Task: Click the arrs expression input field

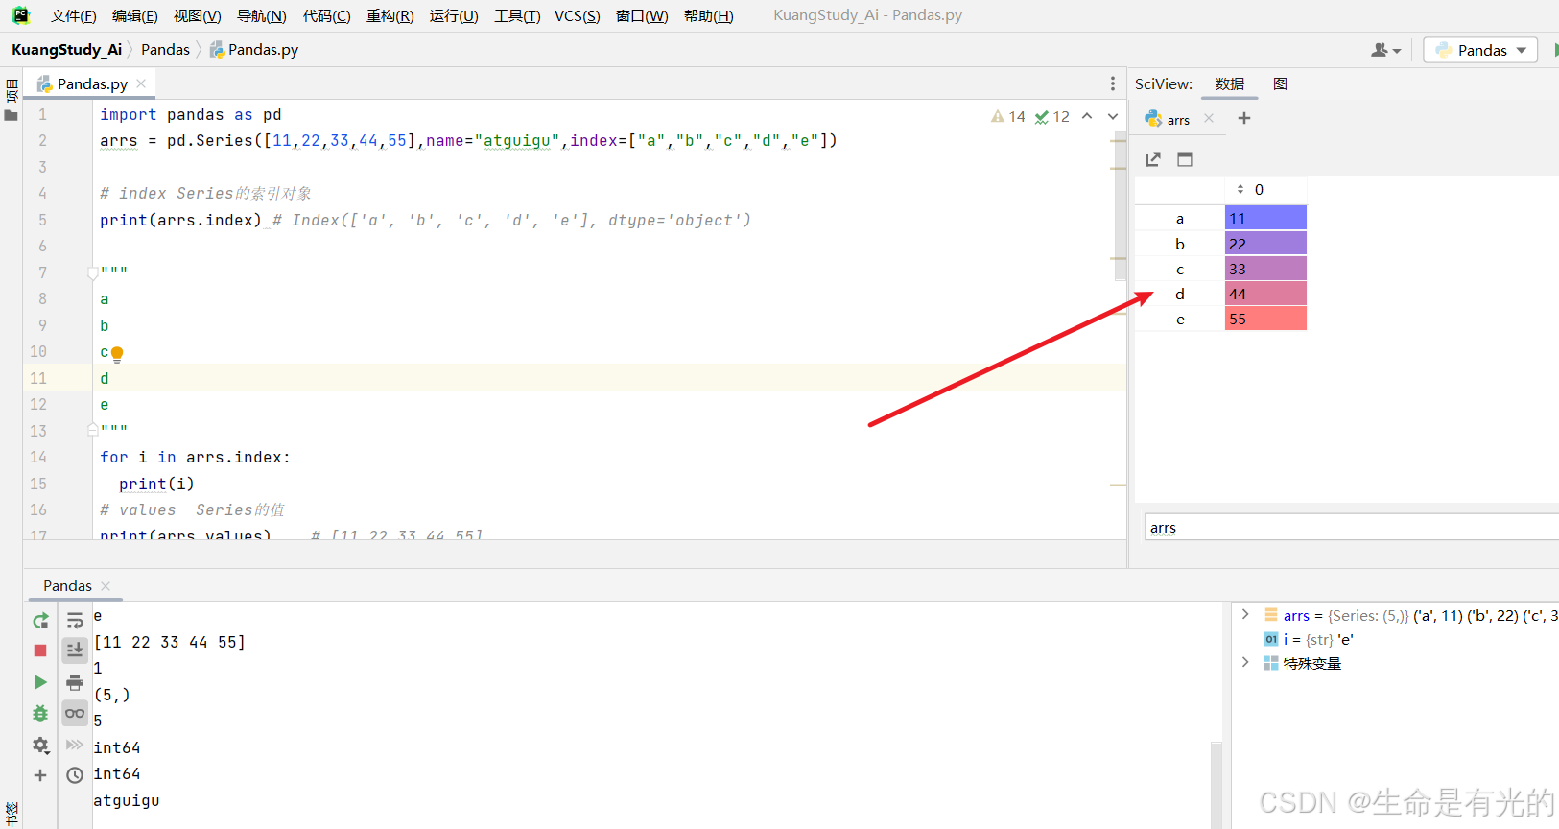Action: 1351,528
